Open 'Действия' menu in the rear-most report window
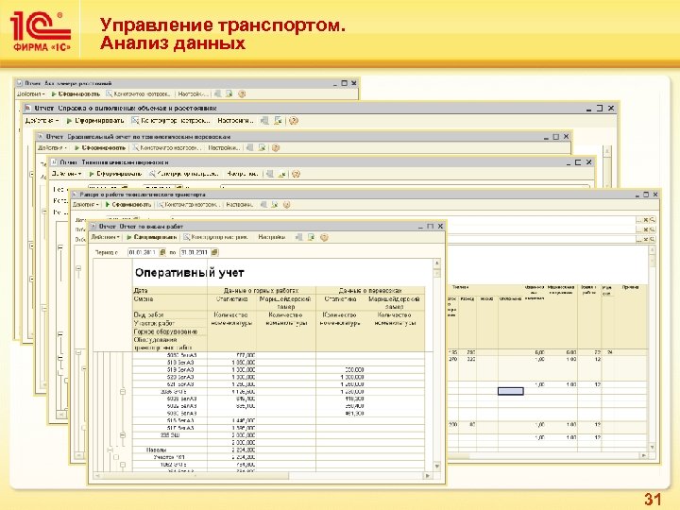The image size is (680, 510). pyautogui.click(x=31, y=93)
